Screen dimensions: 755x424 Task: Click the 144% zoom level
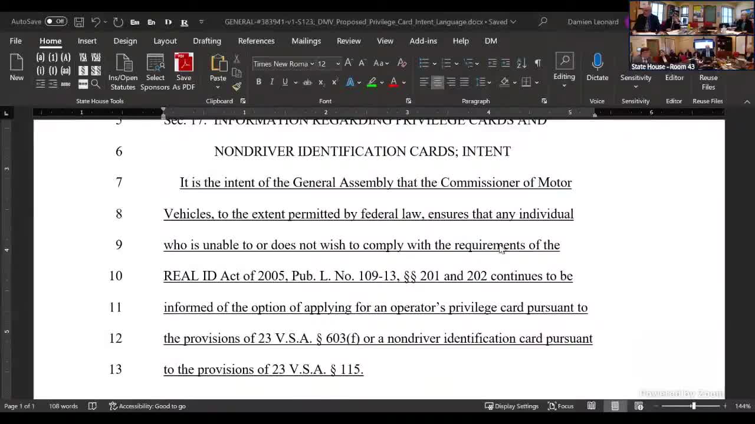tap(743, 406)
